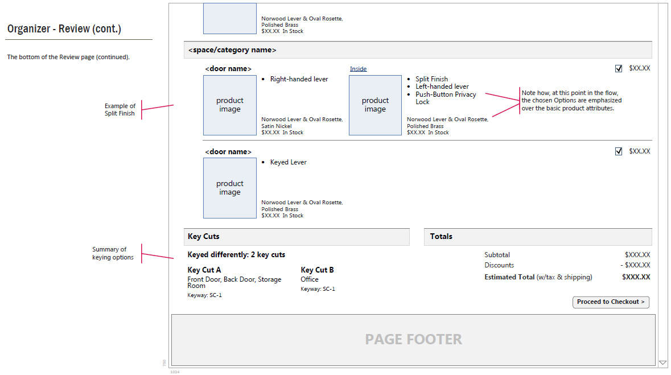Select the Key Cuts section header
Screen dimensions: 671x375
[x=296, y=237]
